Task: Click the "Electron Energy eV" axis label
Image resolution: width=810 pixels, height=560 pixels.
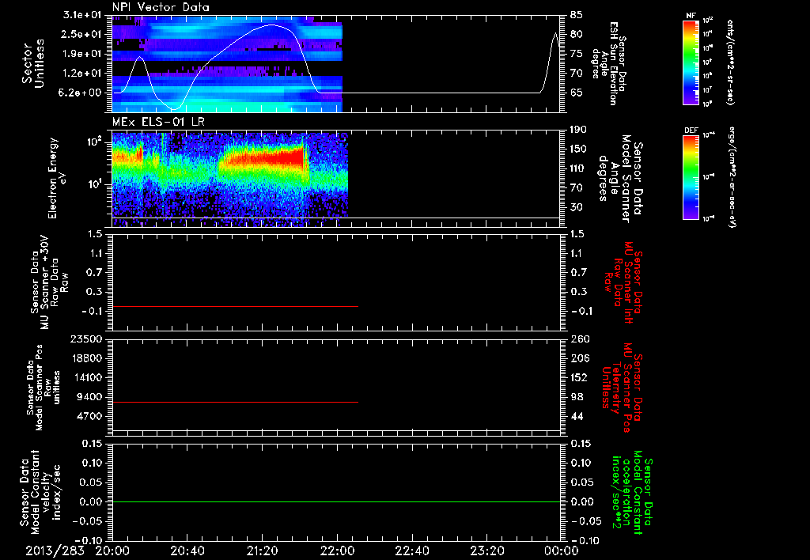Action: pos(58,178)
